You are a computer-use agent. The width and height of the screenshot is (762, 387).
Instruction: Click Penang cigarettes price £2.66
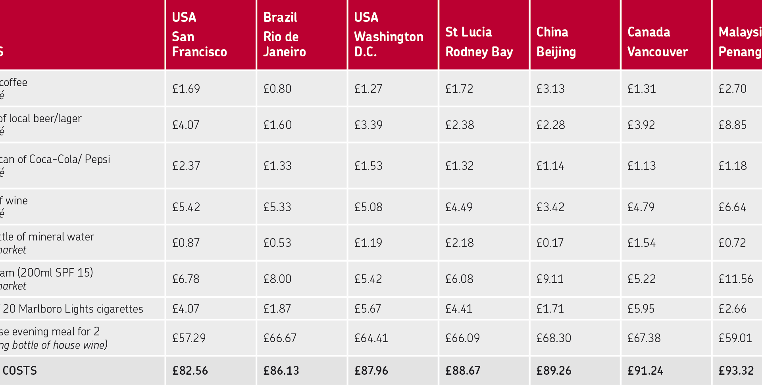click(x=733, y=308)
